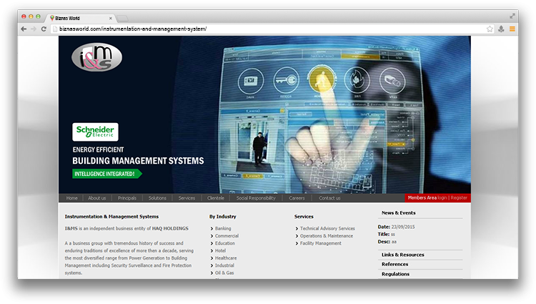Click the extension icon beside bookmark star
This screenshot has height=304, width=536.
[501, 29]
